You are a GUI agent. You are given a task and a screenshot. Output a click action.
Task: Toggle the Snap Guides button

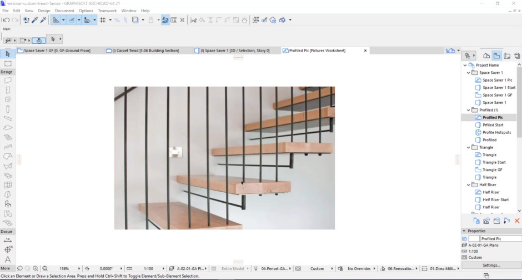tap(72, 20)
